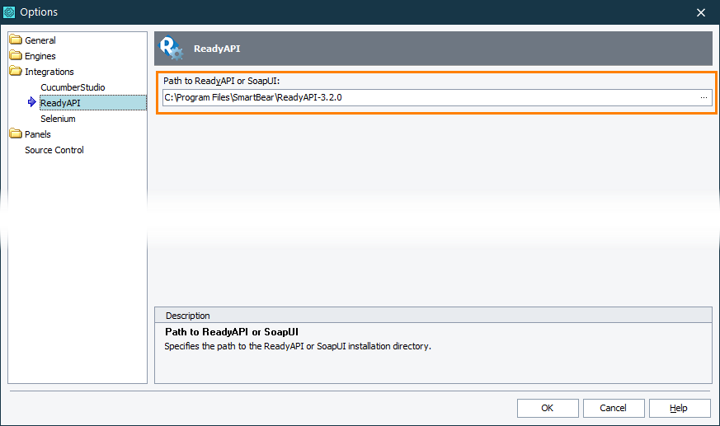The image size is (720, 426).
Task: Expand the General options category
Action: (x=40, y=40)
